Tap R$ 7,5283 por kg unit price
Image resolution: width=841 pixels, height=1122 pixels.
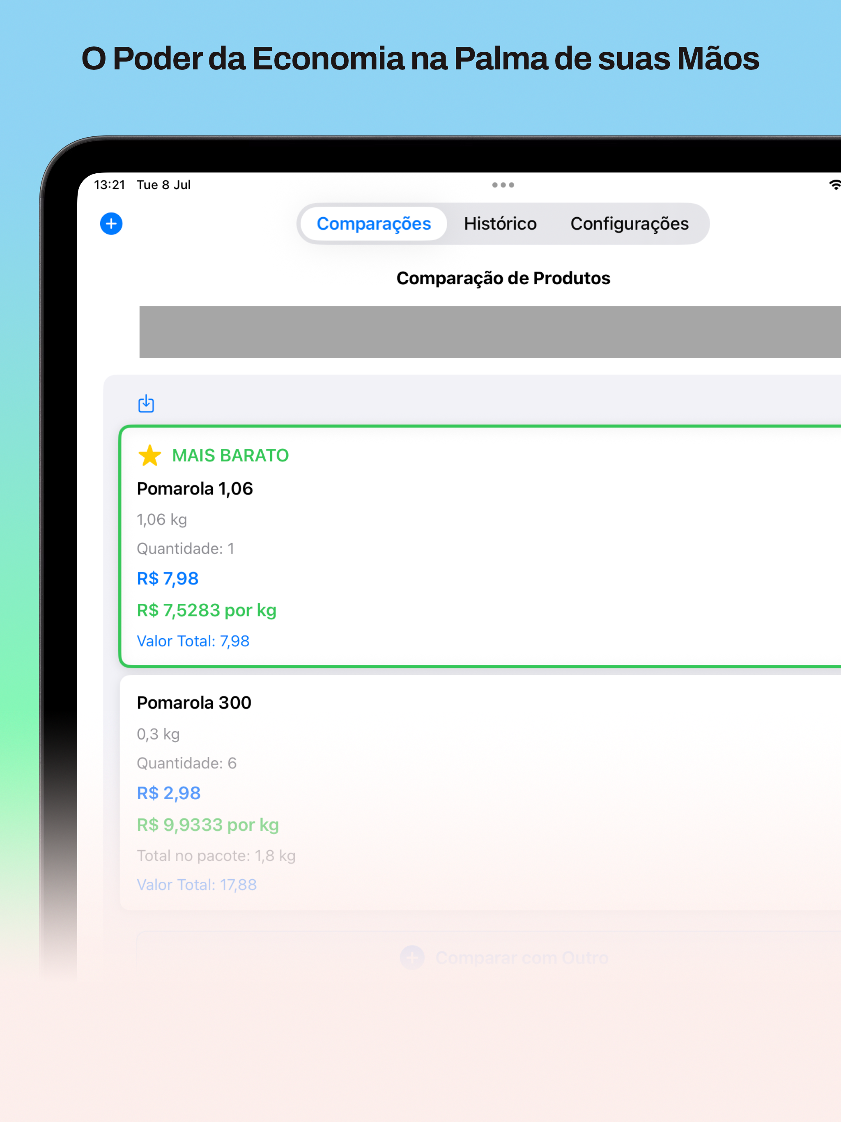click(207, 611)
